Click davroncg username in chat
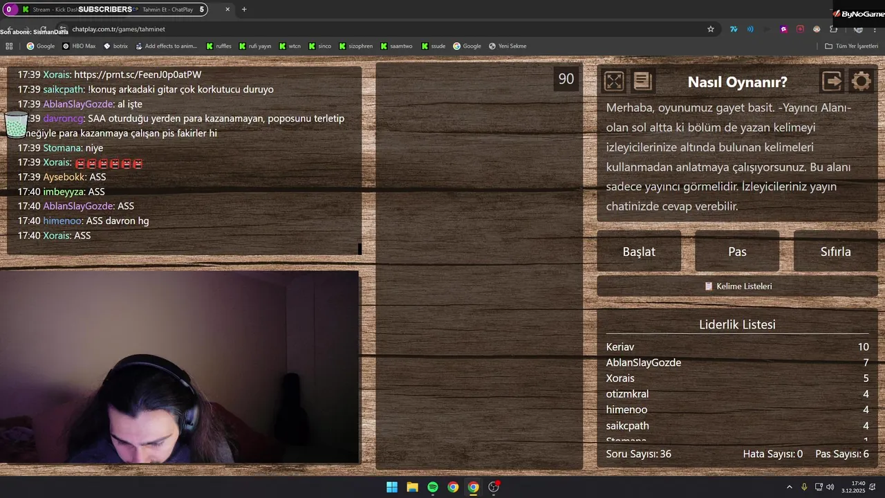 64,119
